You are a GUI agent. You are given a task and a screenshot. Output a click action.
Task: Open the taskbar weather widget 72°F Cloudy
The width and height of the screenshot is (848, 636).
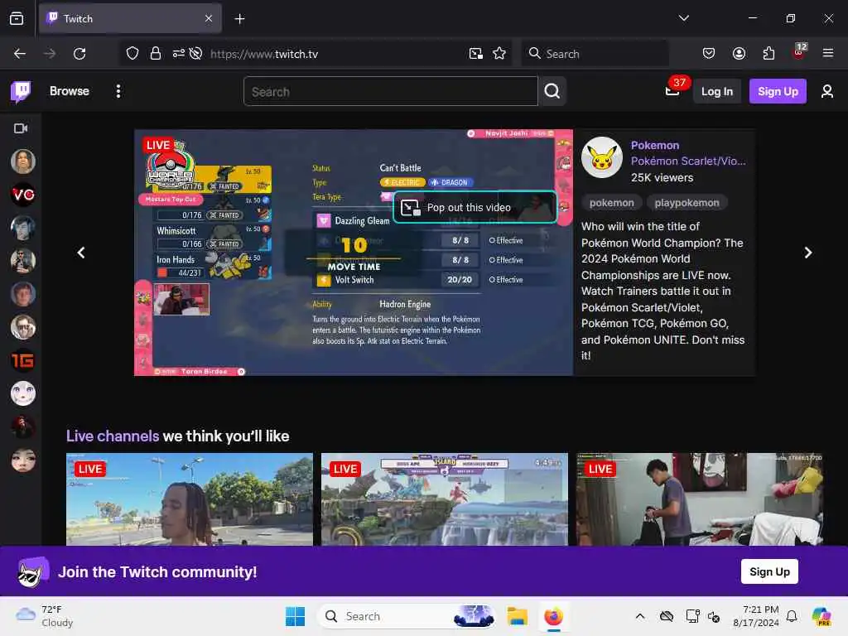[x=45, y=616]
